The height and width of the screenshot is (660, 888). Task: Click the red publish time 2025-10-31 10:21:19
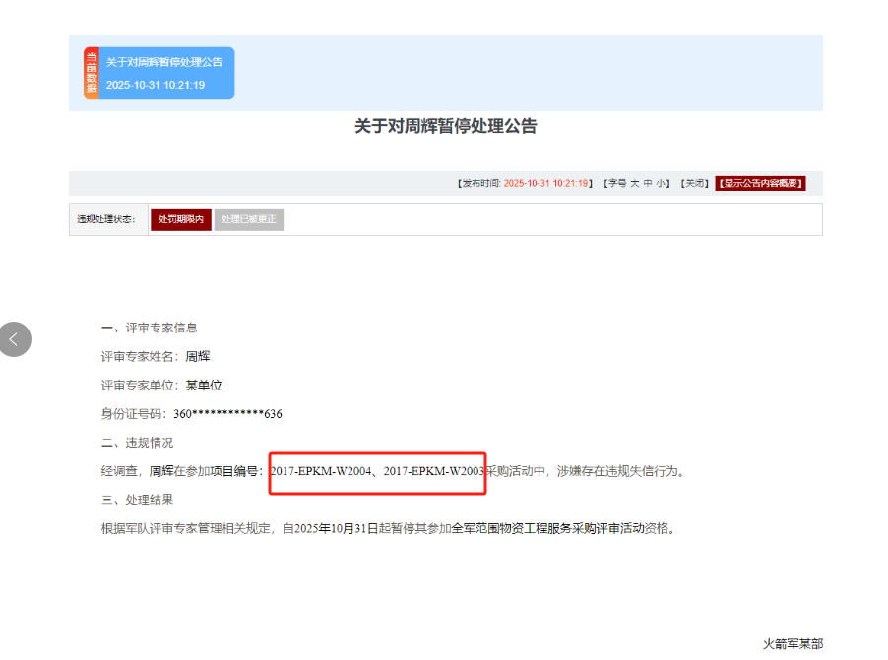[x=546, y=183]
